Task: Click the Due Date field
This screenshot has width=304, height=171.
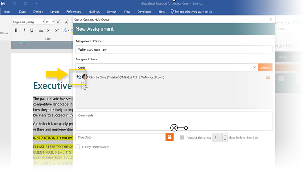Action: coord(120,137)
